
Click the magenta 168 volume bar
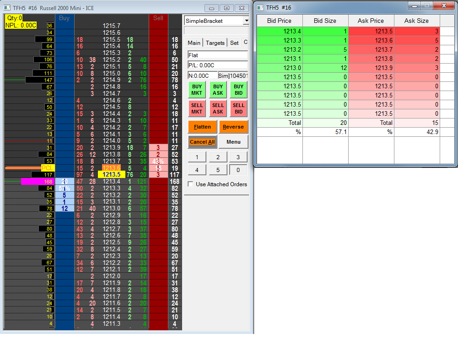38,182
